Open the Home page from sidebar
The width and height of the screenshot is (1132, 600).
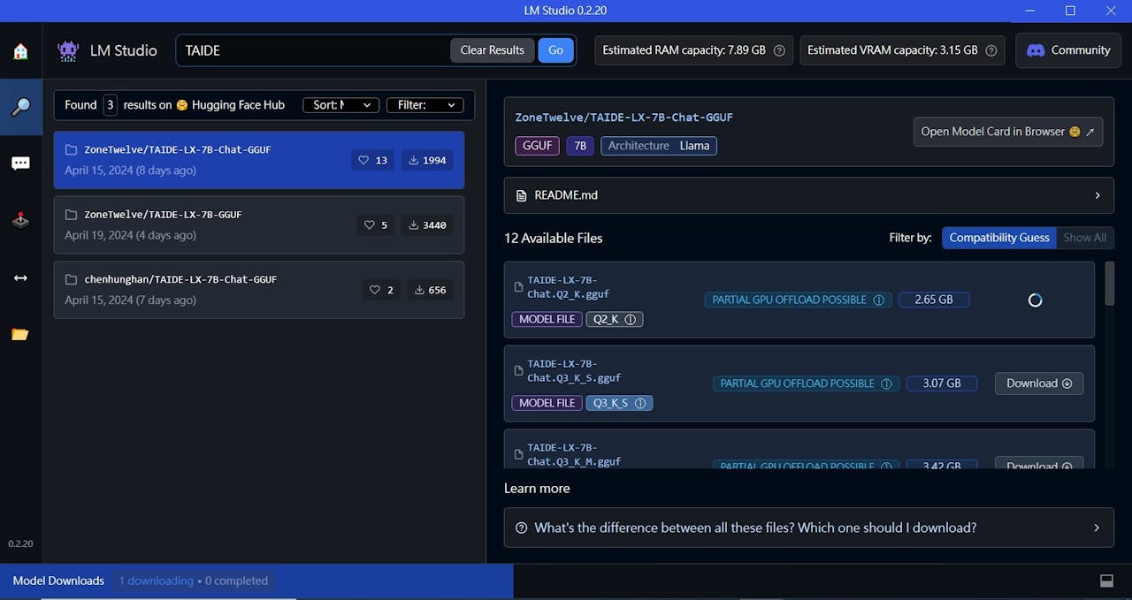20,51
